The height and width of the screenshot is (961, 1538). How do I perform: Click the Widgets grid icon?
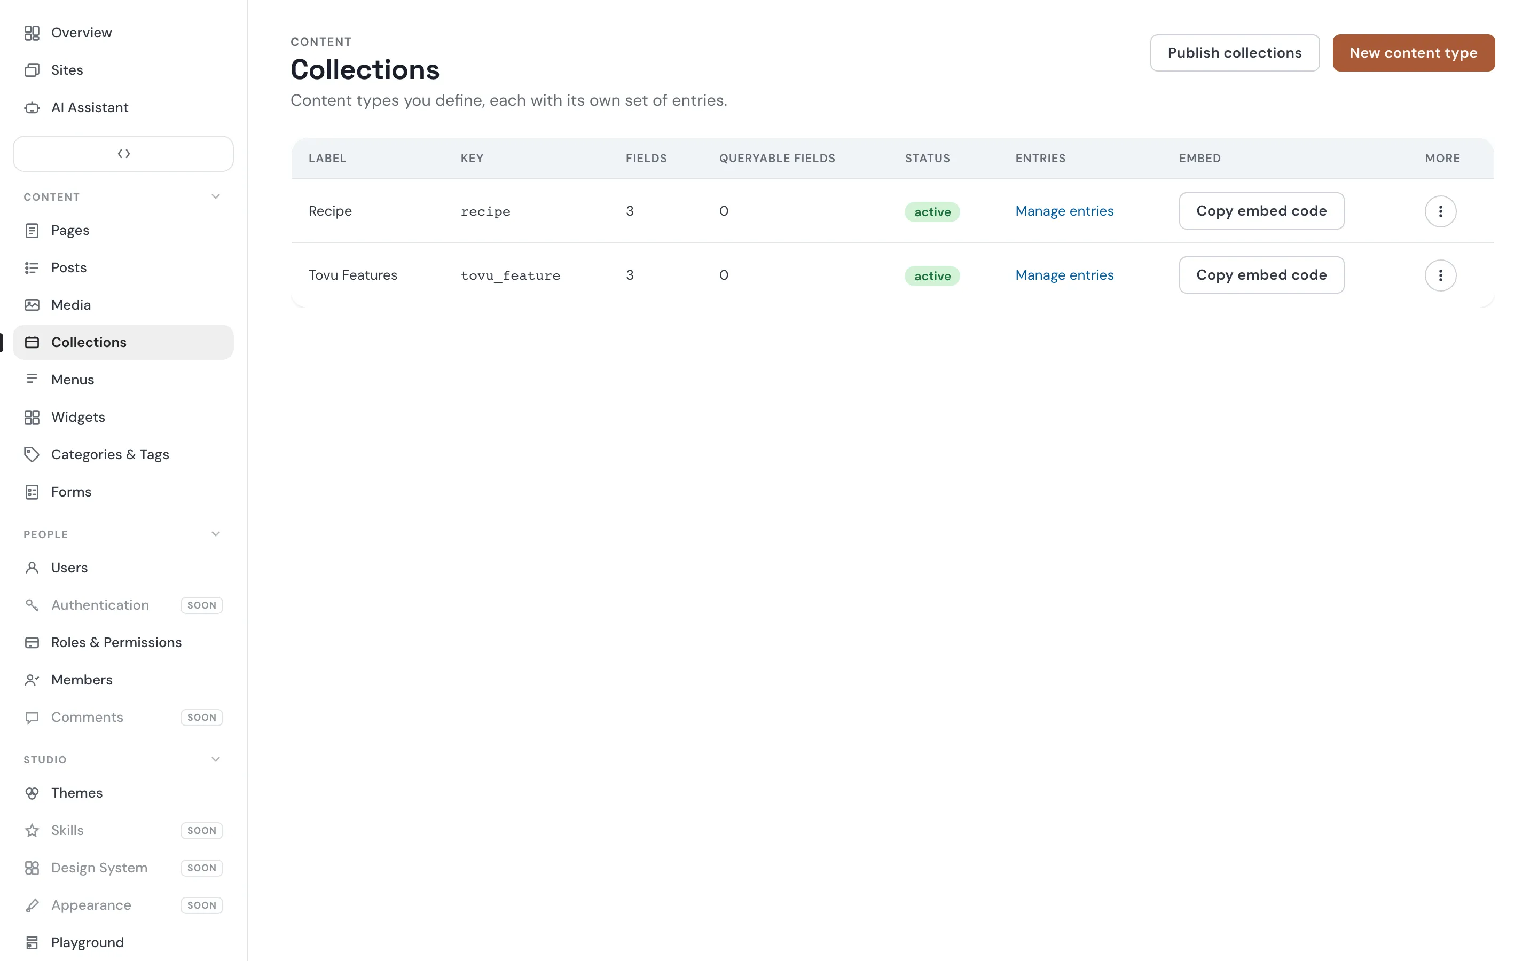pos(32,417)
